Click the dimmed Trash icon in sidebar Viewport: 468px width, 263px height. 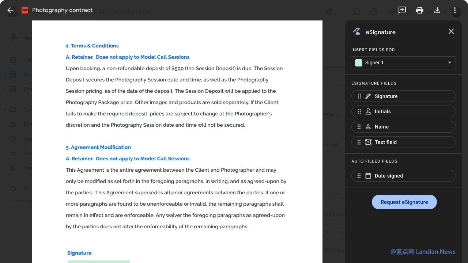13,168
